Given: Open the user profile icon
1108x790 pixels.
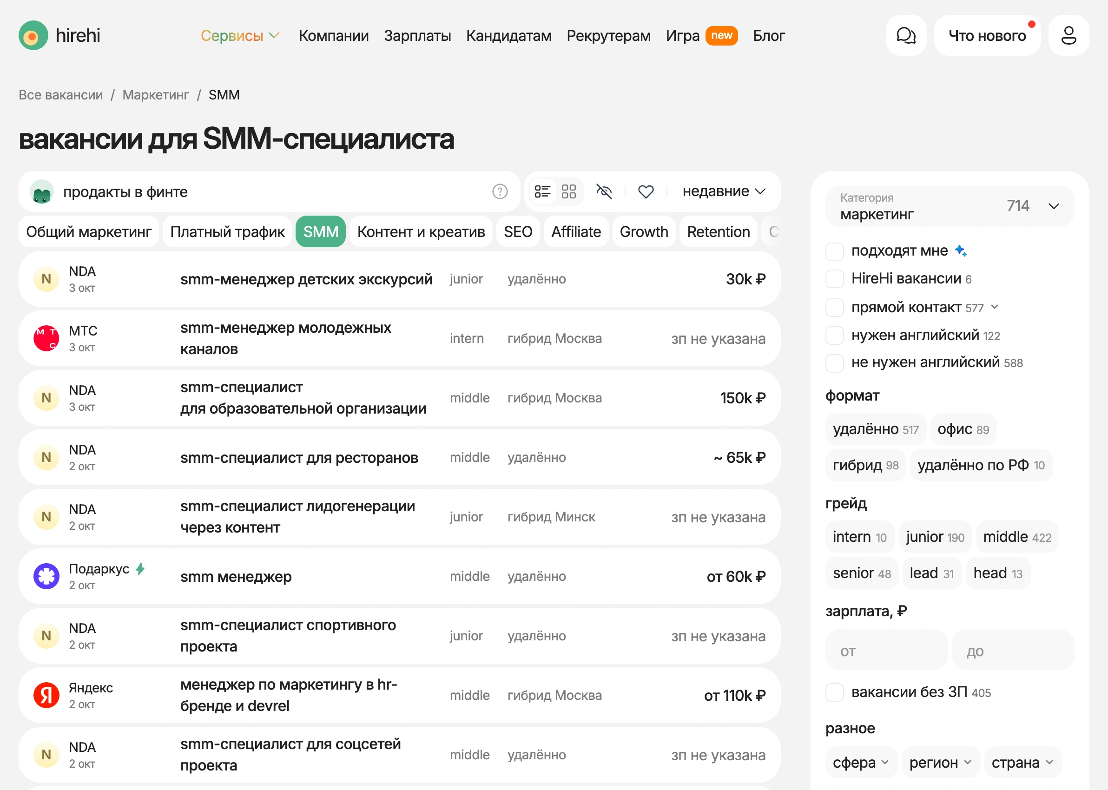Looking at the screenshot, I should pos(1068,35).
